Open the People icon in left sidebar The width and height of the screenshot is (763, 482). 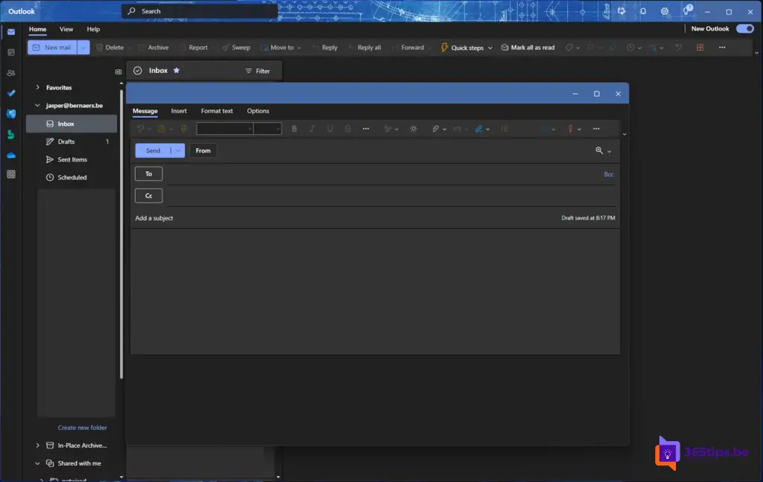[10, 73]
